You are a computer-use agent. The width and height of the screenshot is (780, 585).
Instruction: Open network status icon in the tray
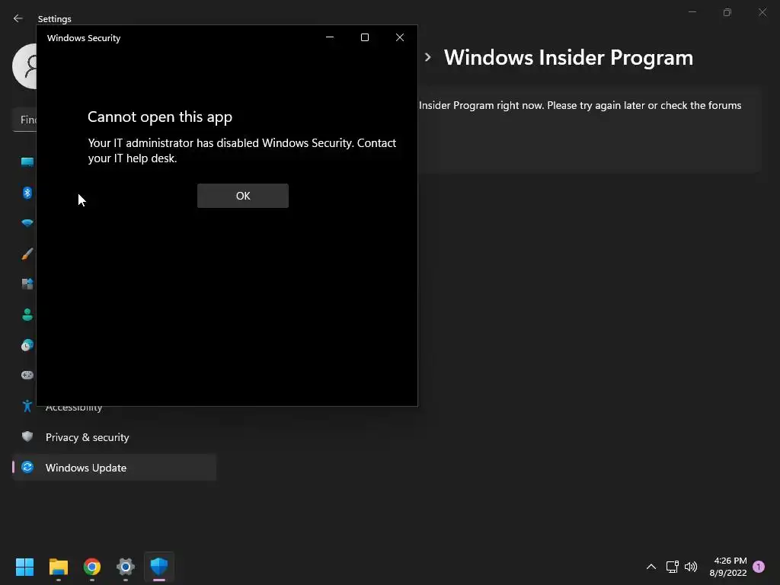tap(672, 567)
